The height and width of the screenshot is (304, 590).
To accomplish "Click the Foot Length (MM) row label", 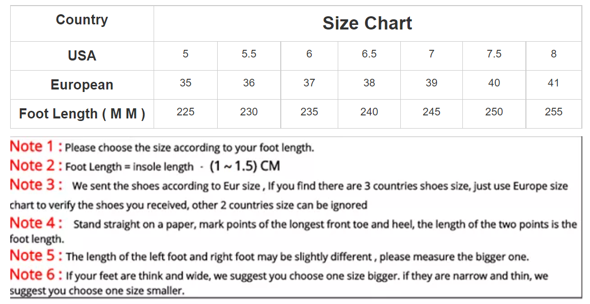I will (82, 114).
